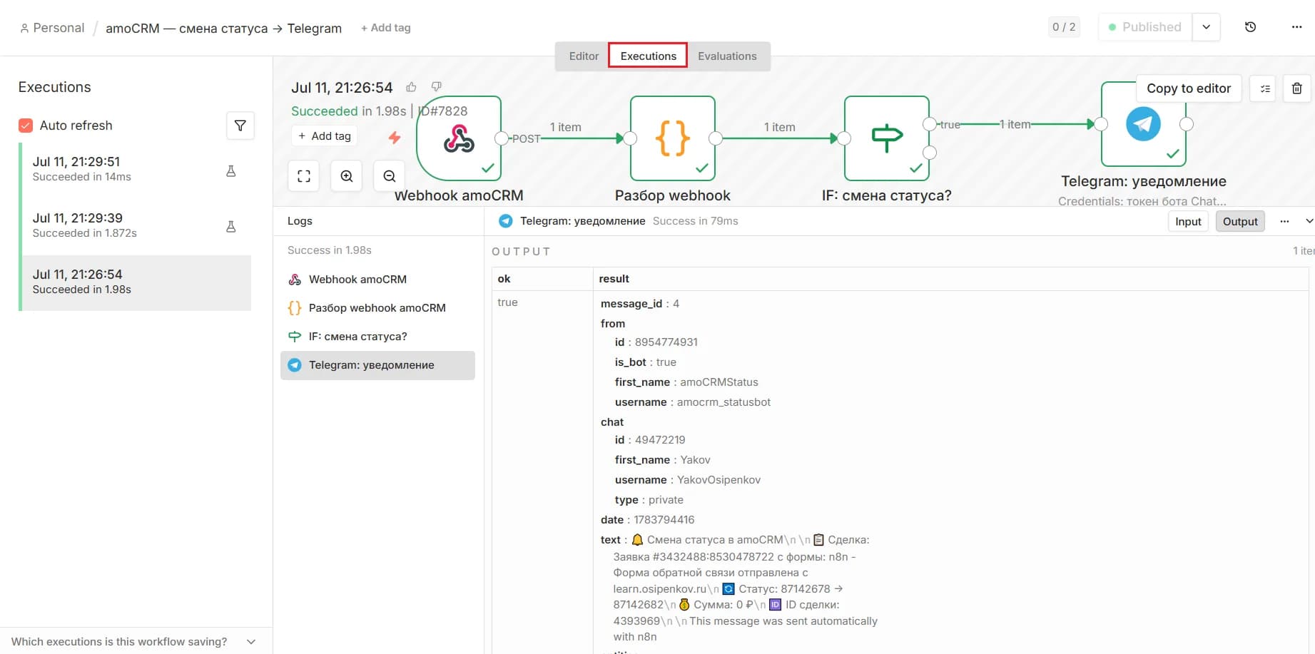Open the executions filter funnel icon
The image size is (1315, 654).
pyautogui.click(x=240, y=126)
